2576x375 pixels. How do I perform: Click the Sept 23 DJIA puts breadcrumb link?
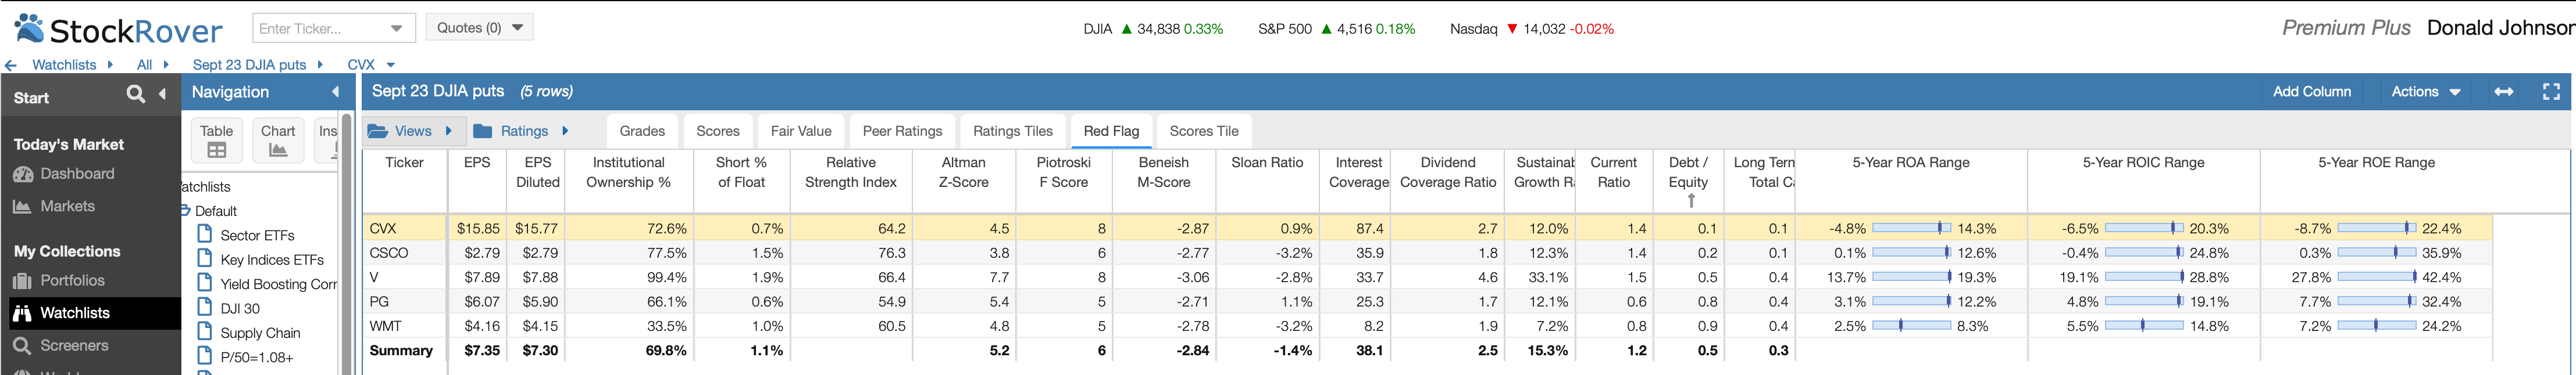[249, 65]
